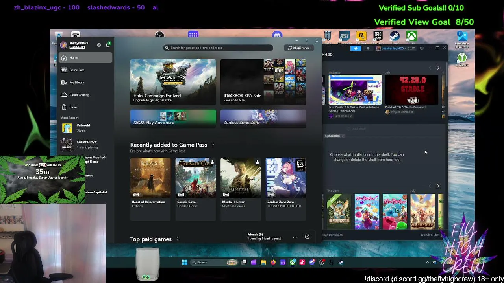Open Task View on taskbar

click(x=244, y=262)
